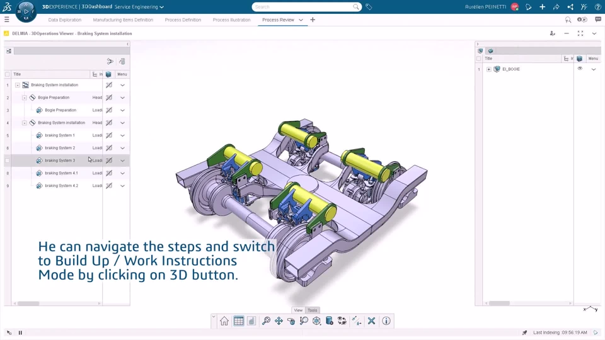
Task: Toggle 3D button for braking System 4.2
Action: [109, 186]
